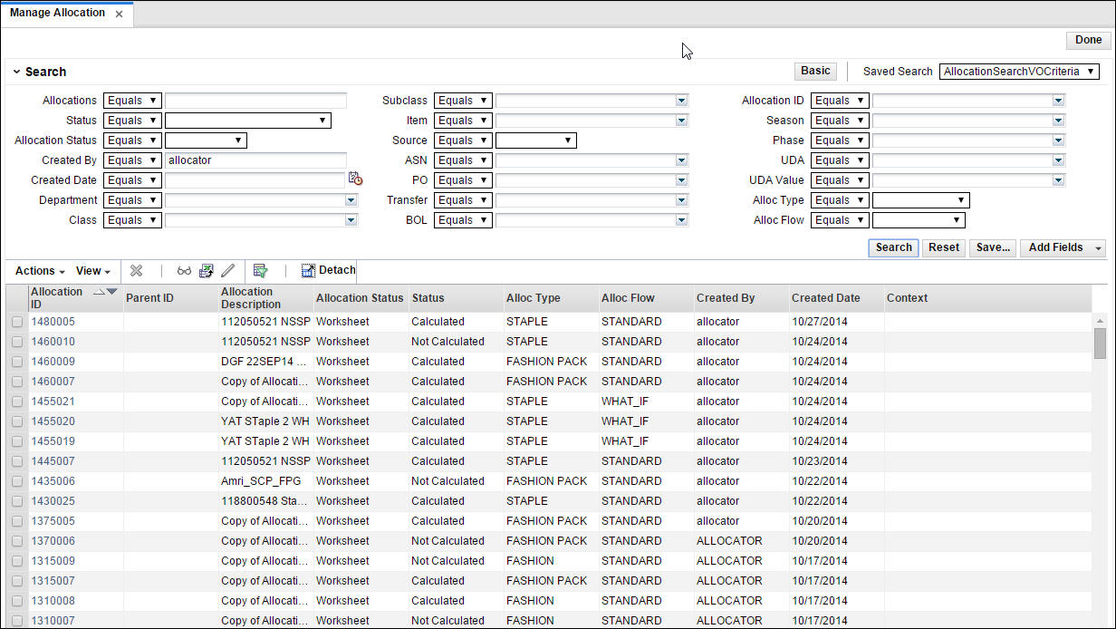The image size is (1116, 629).
Task: Click the delete (X) icon in the table toolbar
Action: 136,270
